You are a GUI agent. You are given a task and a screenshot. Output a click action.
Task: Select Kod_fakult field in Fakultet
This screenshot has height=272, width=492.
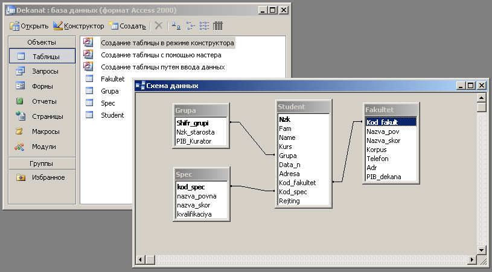tap(391, 122)
